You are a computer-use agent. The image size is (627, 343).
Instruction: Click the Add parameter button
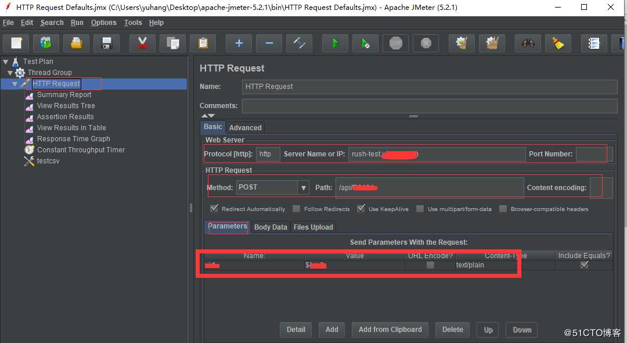332,330
